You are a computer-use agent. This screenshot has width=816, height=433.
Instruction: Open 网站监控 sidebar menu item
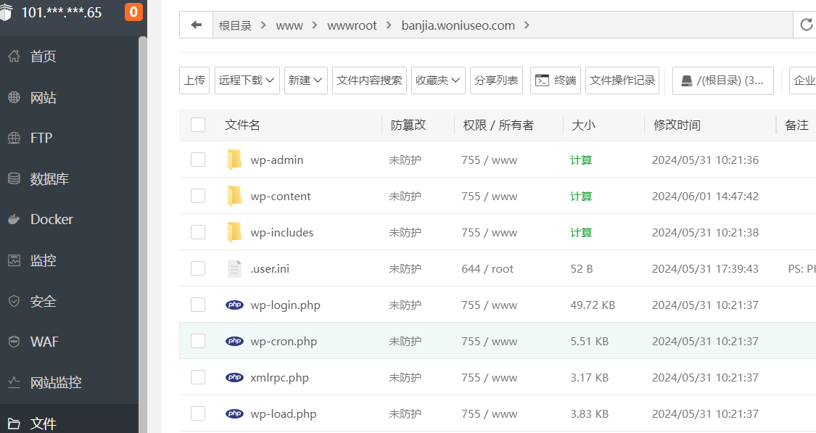tap(55, 382)
